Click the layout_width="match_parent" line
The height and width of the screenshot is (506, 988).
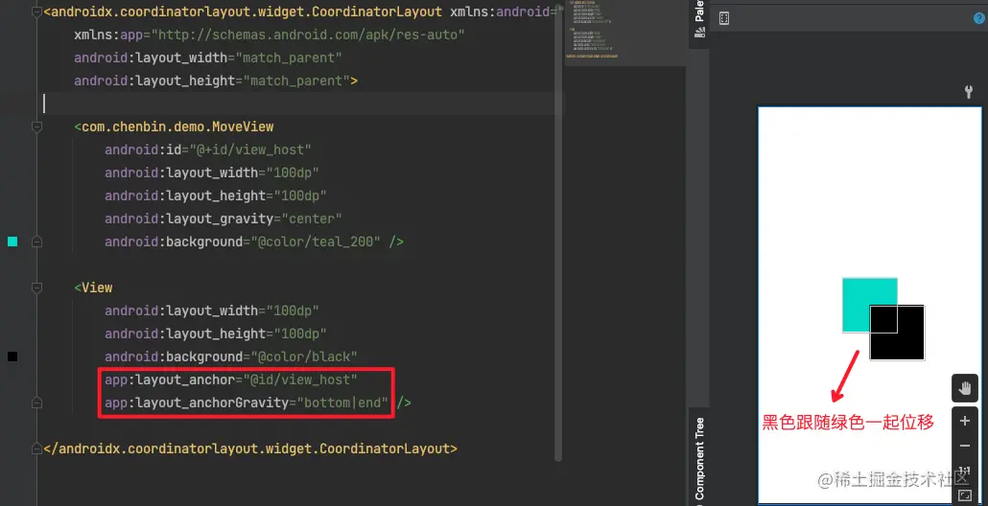(x=208, y=57)
